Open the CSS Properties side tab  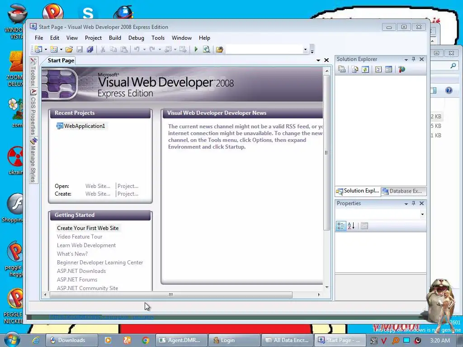point(33,112)
